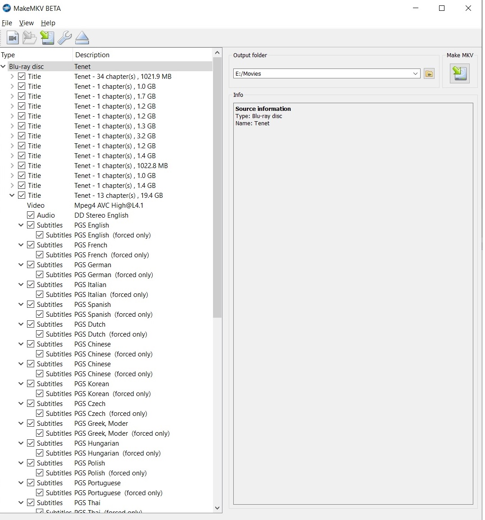Open Preferences via the wrench icon
Screen dimensions: 485x520
tap(64, 37)
